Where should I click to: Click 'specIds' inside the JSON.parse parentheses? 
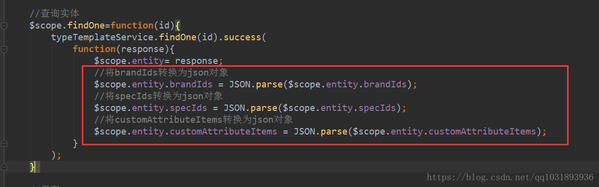point(377,107)
